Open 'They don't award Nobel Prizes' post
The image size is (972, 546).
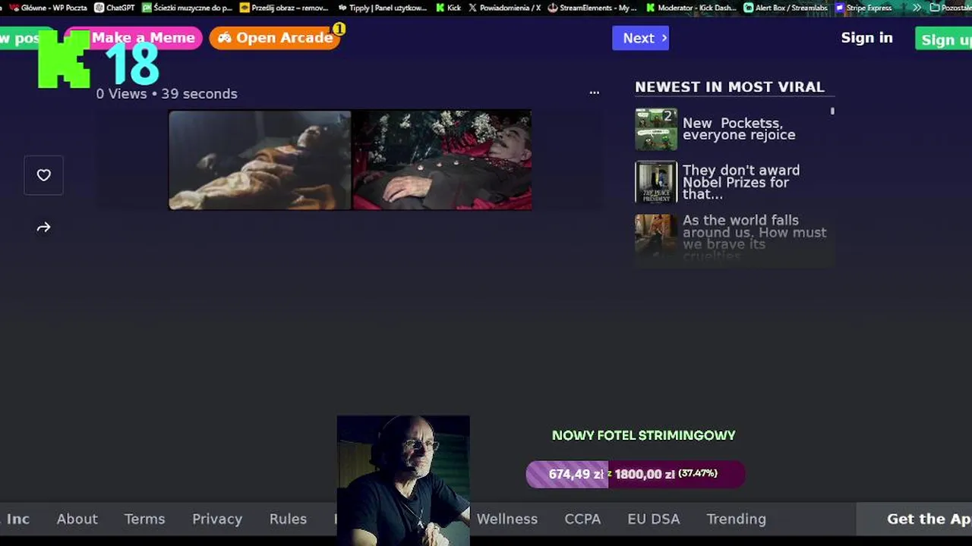click(741, 182)
